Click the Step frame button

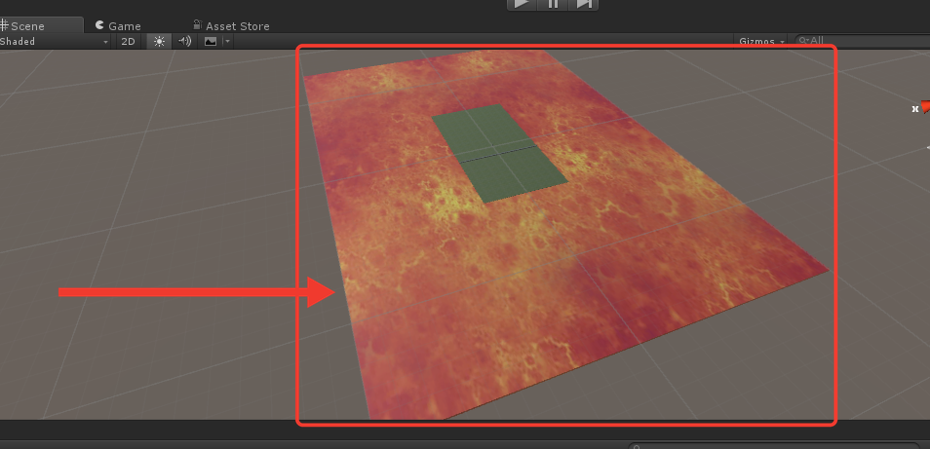coord(583,4)
